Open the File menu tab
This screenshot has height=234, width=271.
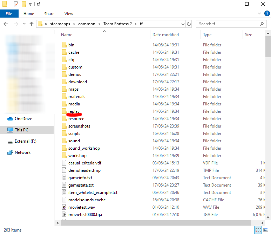(x=9, y=14)
